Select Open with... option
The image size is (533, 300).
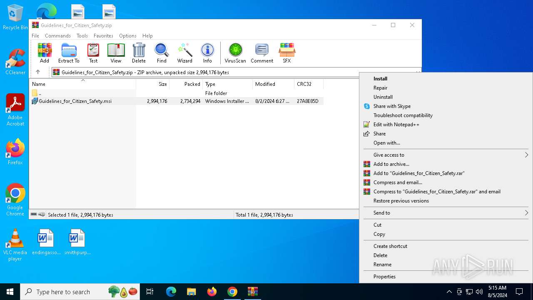446,143
